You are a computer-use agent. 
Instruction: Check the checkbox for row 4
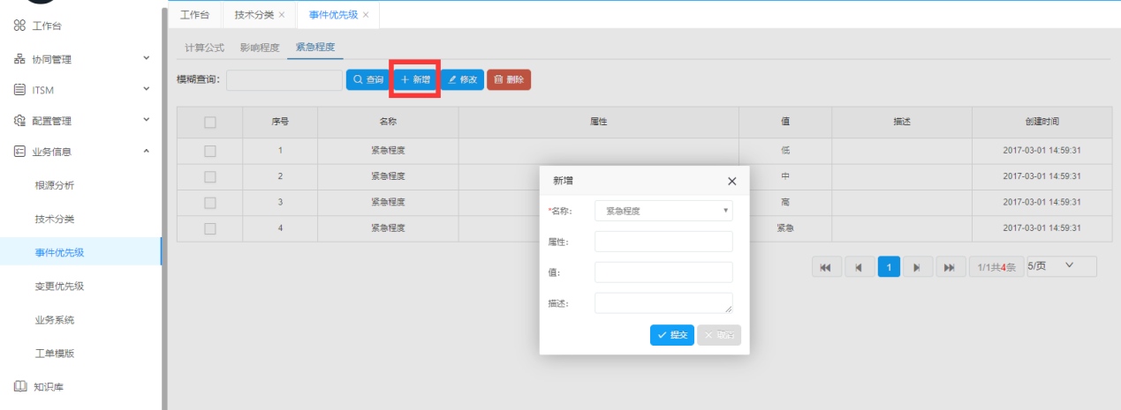(x=209, y=228)
